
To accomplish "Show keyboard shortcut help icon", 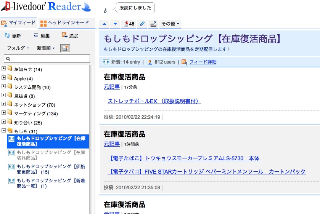I will (153, 24).
